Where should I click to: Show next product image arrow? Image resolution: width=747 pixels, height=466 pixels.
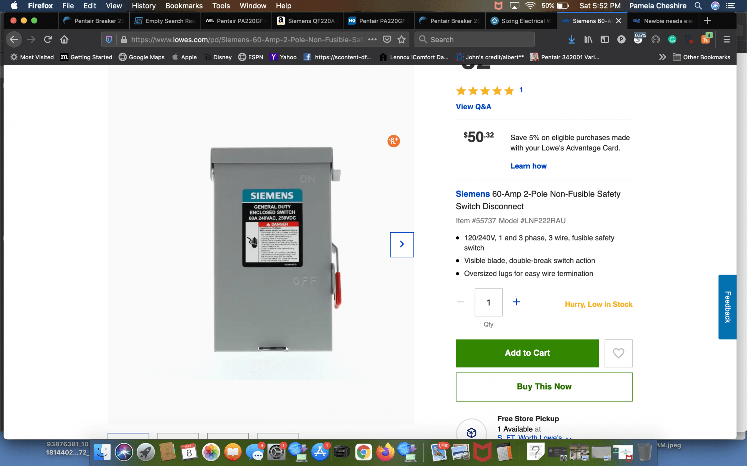pyautogui.click(x=402, y=245)
